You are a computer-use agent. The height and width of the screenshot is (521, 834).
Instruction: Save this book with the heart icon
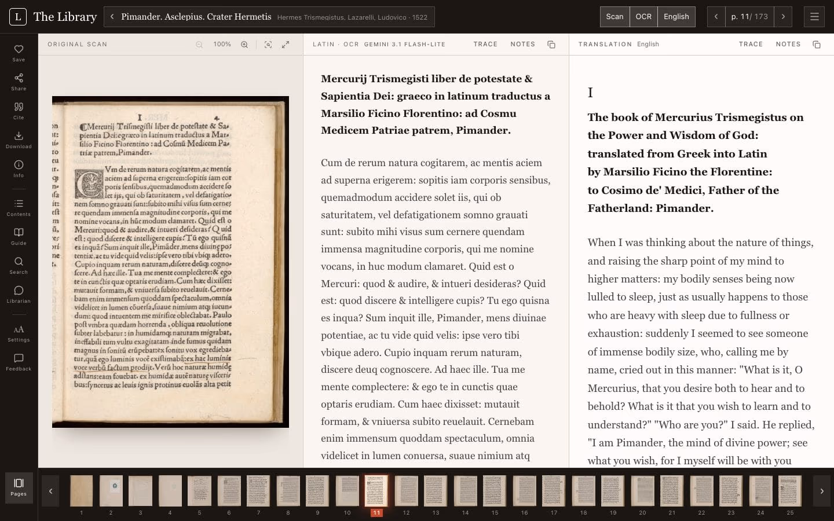(x=19, y=53)
